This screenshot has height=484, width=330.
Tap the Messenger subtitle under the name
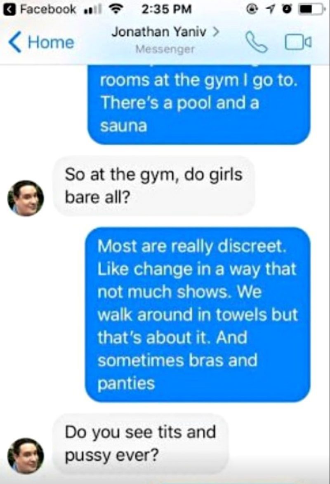[x=165, y=49]
